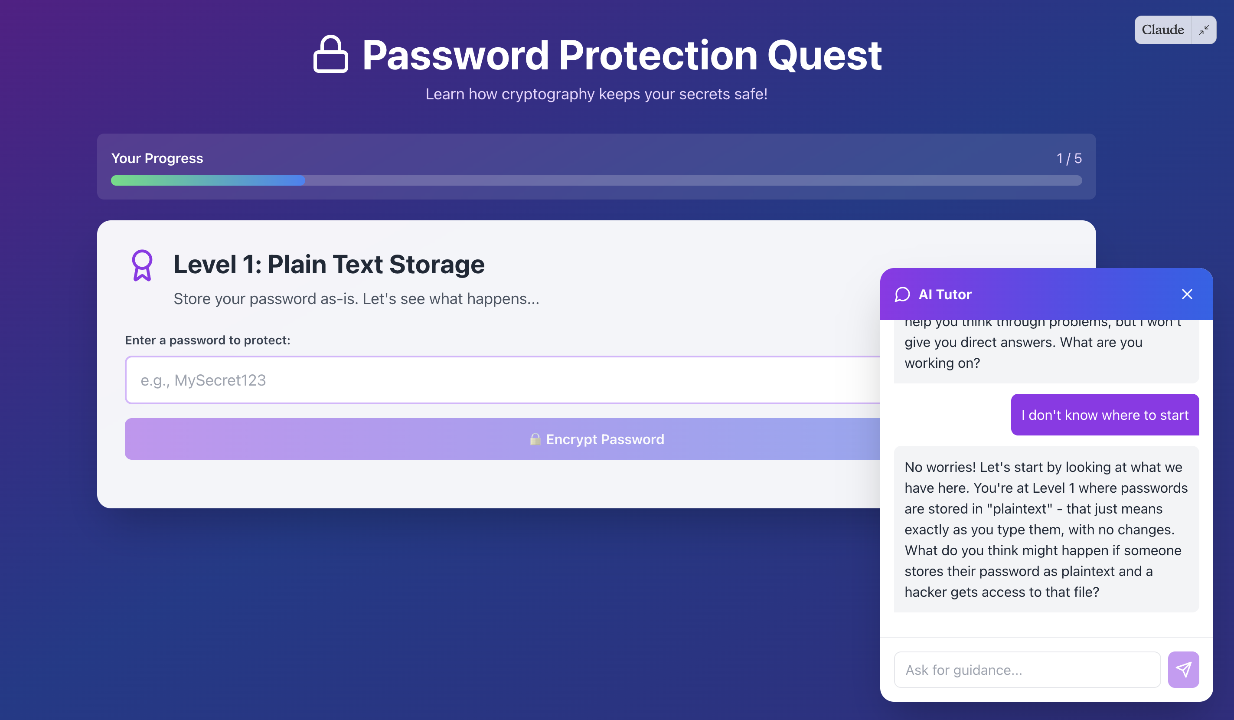Click the Your Progress bar
The width and height of the screenshot is (1234, 720).
click(596, 181)
